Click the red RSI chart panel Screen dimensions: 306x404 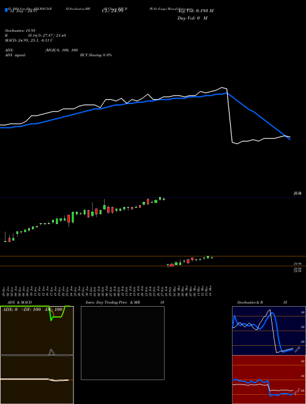269,380
